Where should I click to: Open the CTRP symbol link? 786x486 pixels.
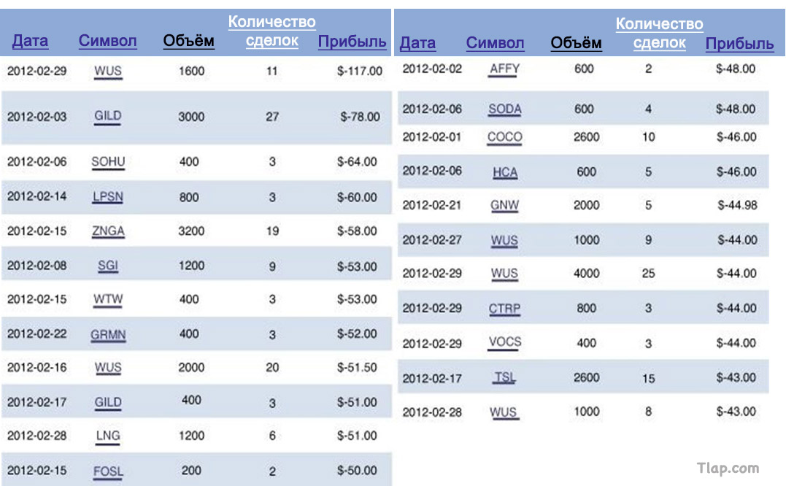[505, 309]
